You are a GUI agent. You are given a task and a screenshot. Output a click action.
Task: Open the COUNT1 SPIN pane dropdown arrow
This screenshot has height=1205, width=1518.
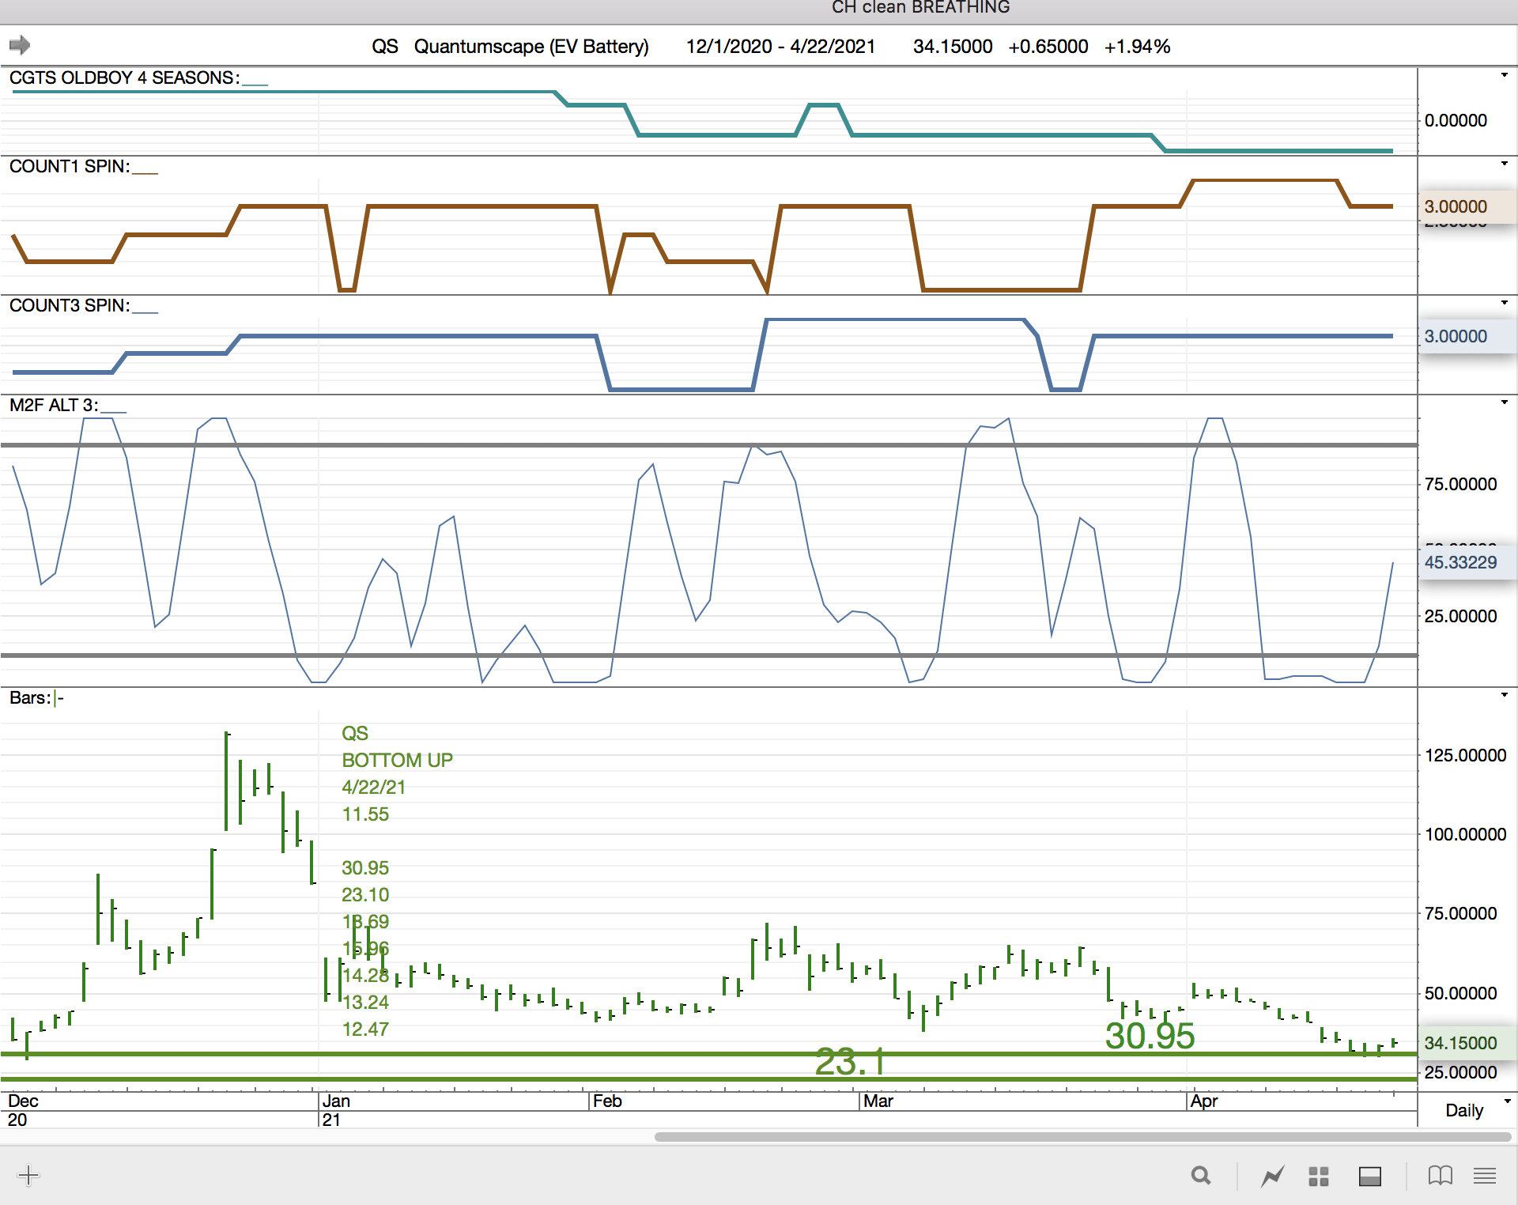coord(1504,164)
